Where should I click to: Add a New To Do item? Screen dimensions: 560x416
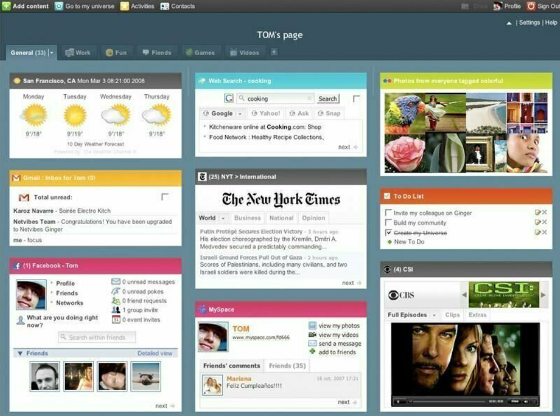coord(409,242)
